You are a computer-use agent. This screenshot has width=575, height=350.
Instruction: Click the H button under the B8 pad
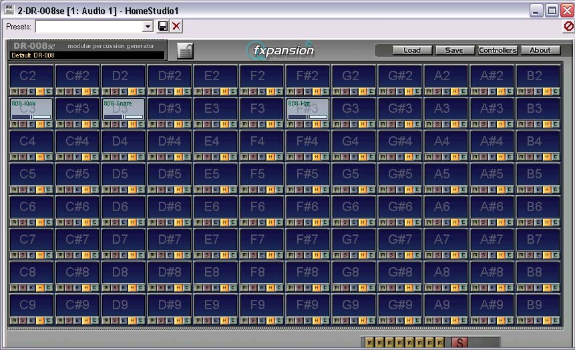coord(547,288)
